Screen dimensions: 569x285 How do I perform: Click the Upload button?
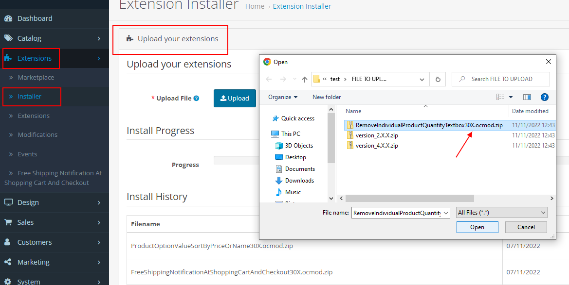pos(235,98)
